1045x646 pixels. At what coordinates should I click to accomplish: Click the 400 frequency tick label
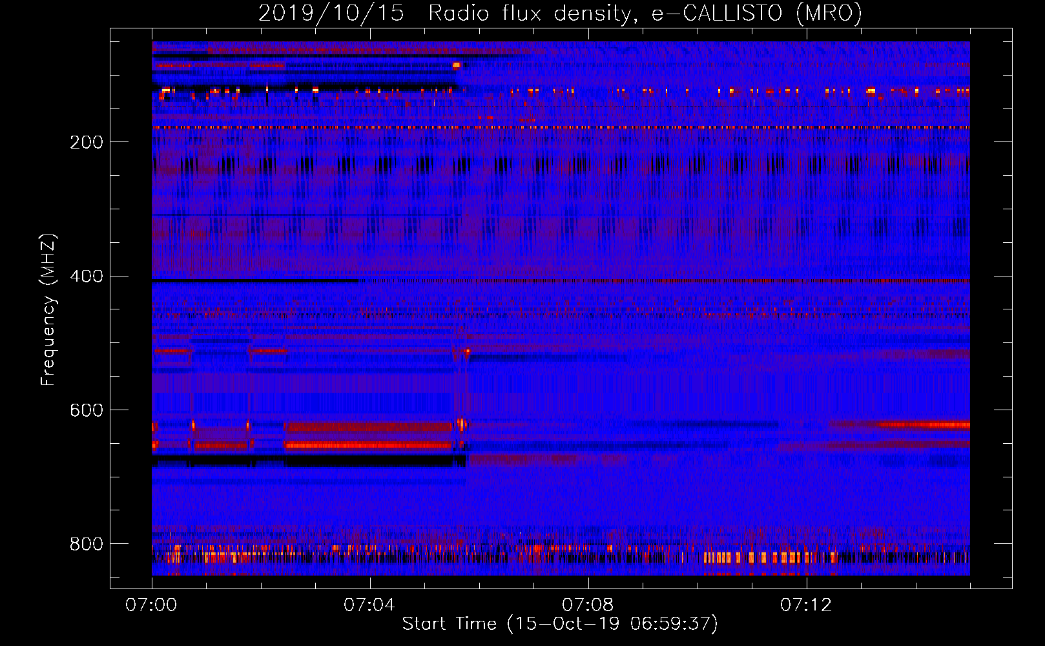pos(87,276)
